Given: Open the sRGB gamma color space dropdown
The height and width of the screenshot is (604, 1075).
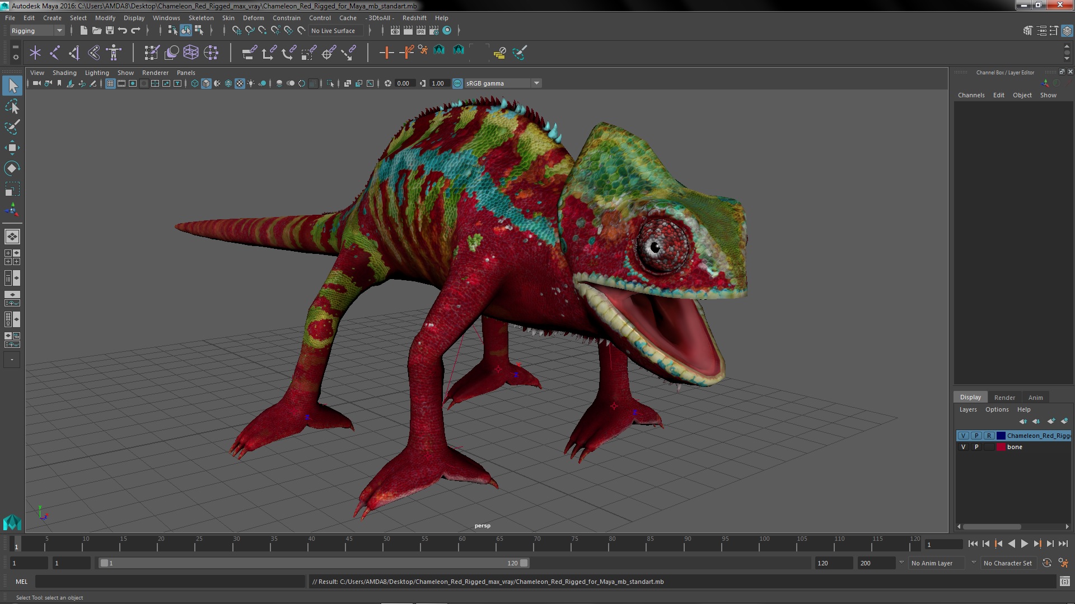Looking at the screenshot, I should click(x=503, y=83).
